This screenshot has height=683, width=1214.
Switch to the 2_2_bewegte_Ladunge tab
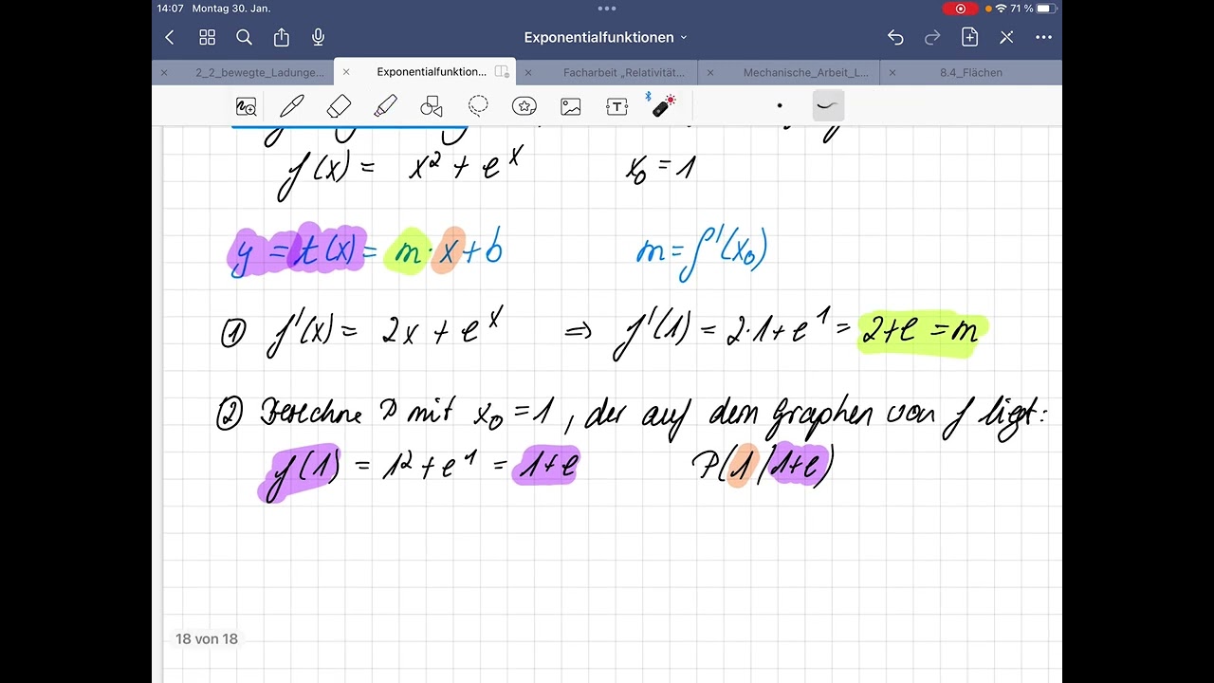pos(260,72)
